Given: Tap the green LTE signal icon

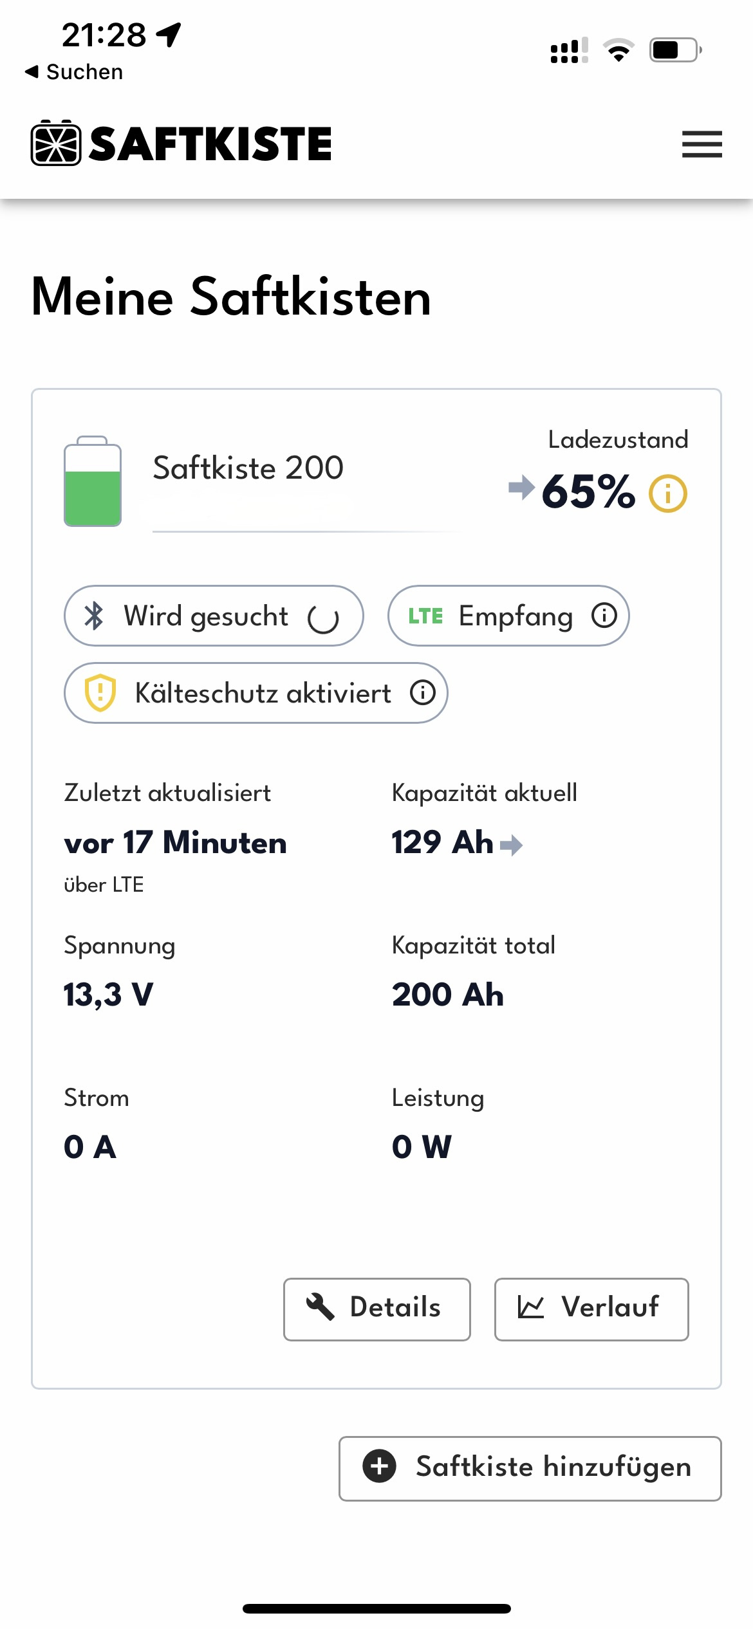Looking at the screenshot, I should coord(425,616).
